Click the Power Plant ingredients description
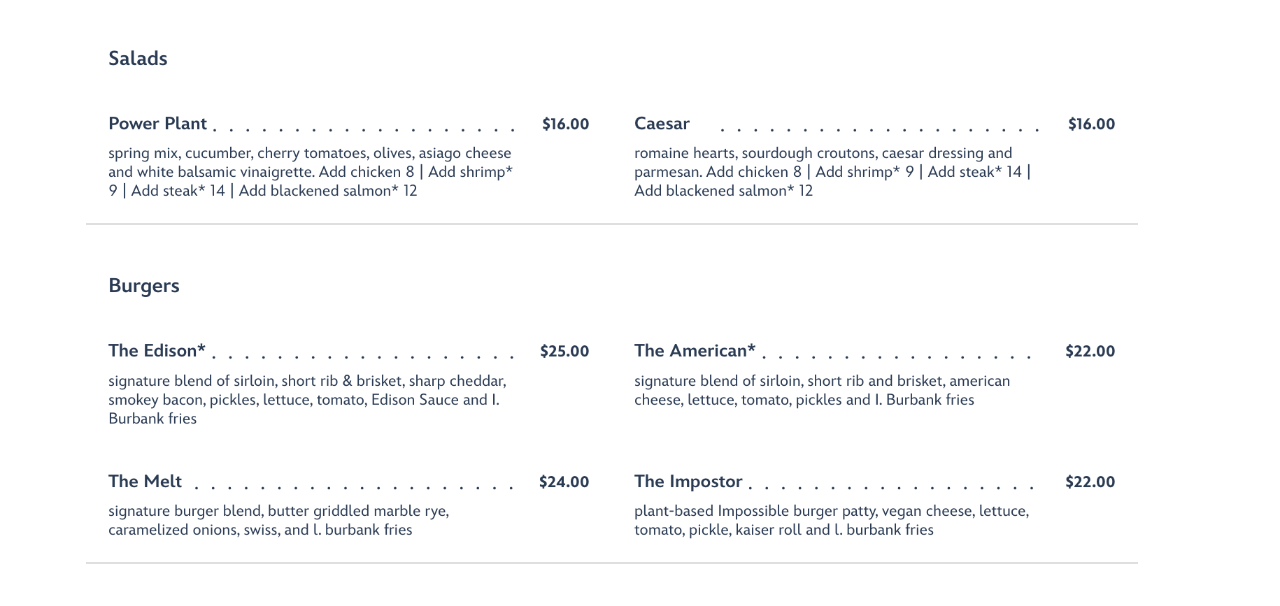 pos(311,172)
